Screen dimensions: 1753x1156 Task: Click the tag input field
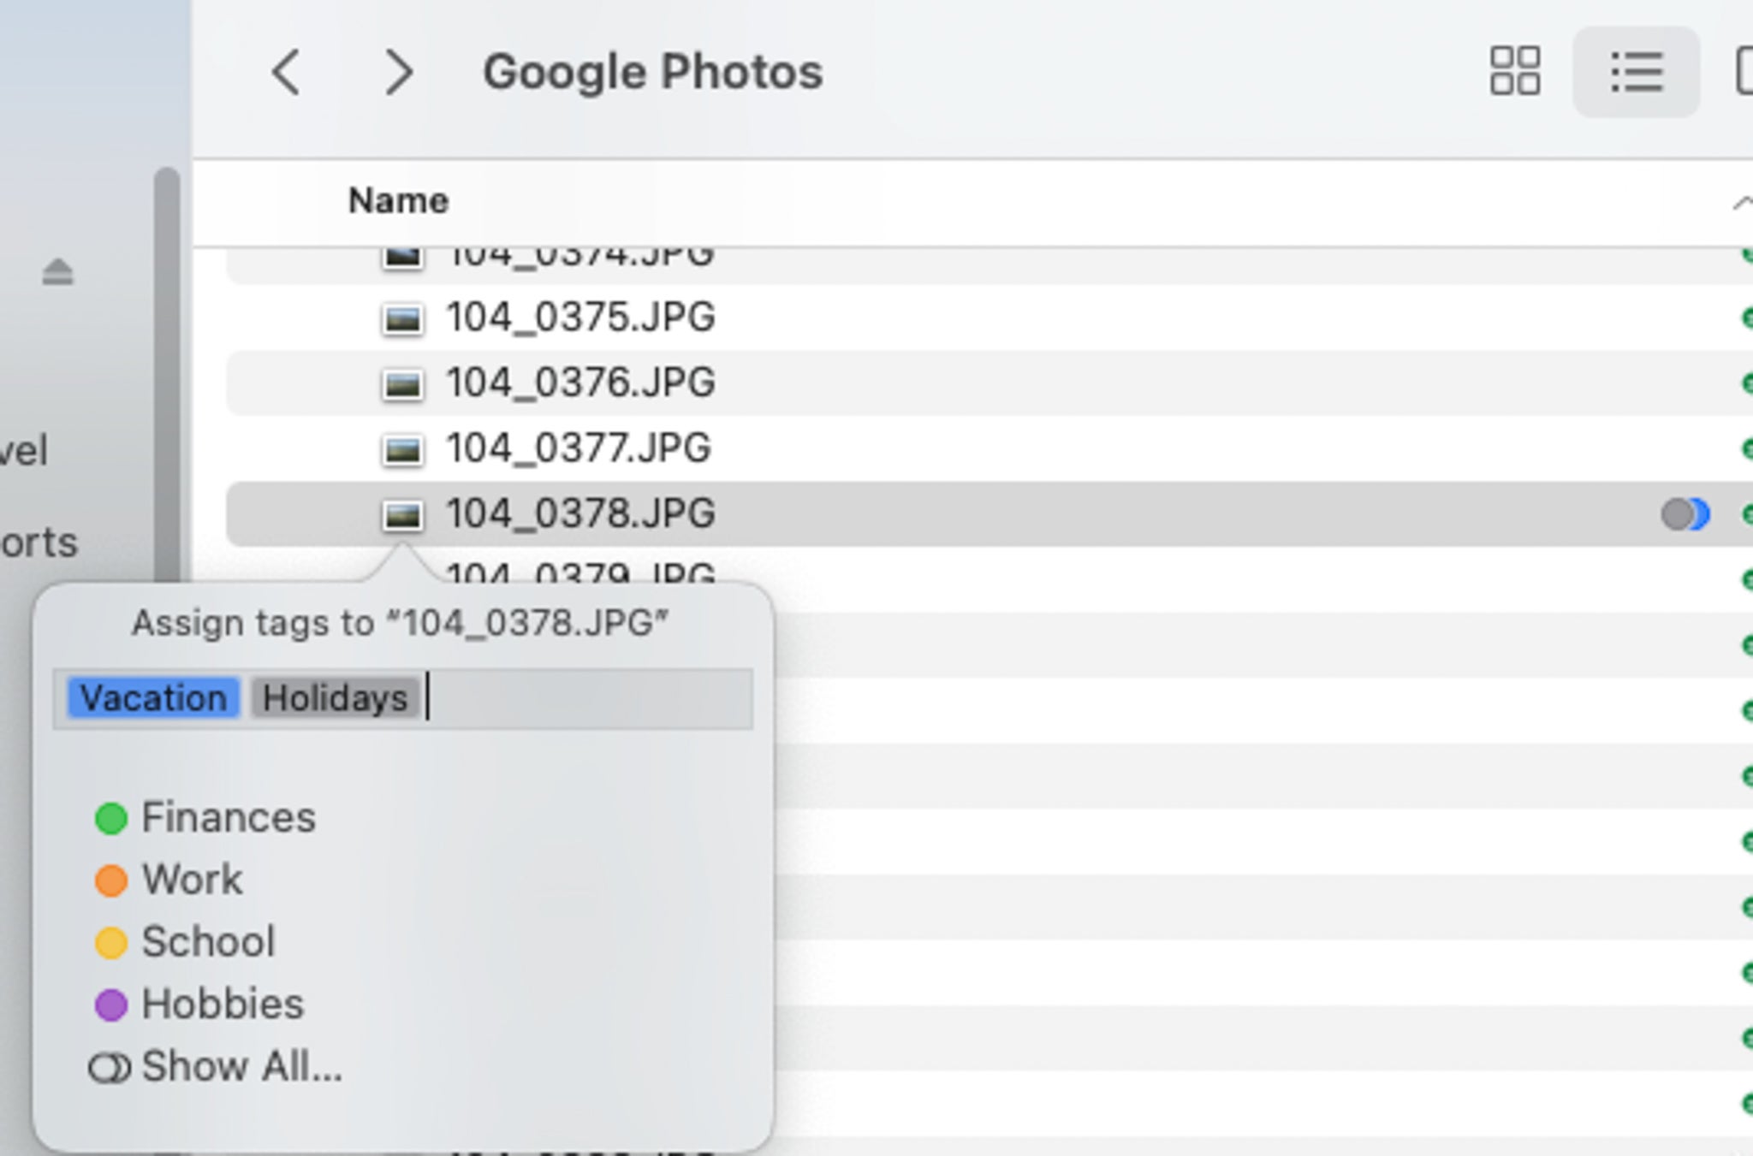pyautogui.click(x=403, y=699)
